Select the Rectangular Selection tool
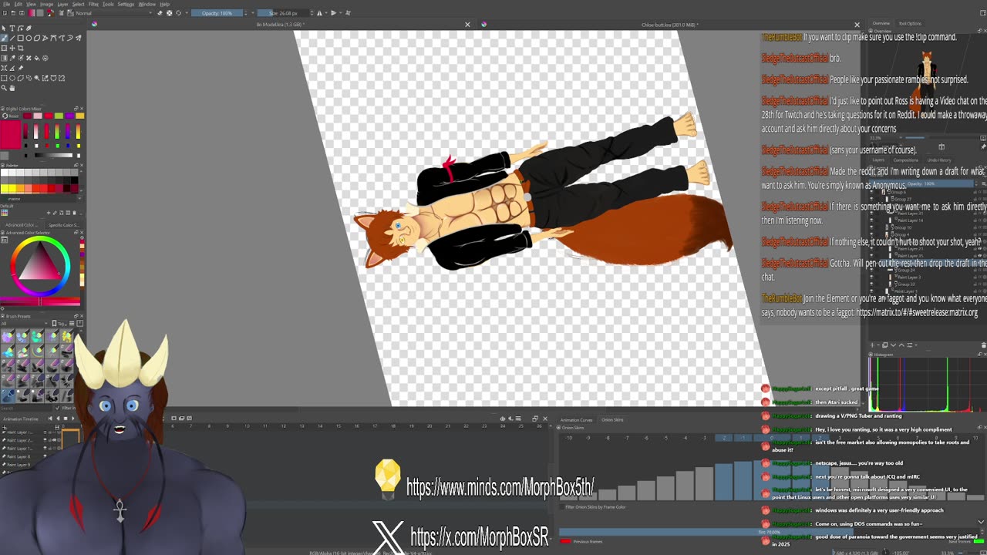Viewport: 987px width, 555px height. [4, 78]
